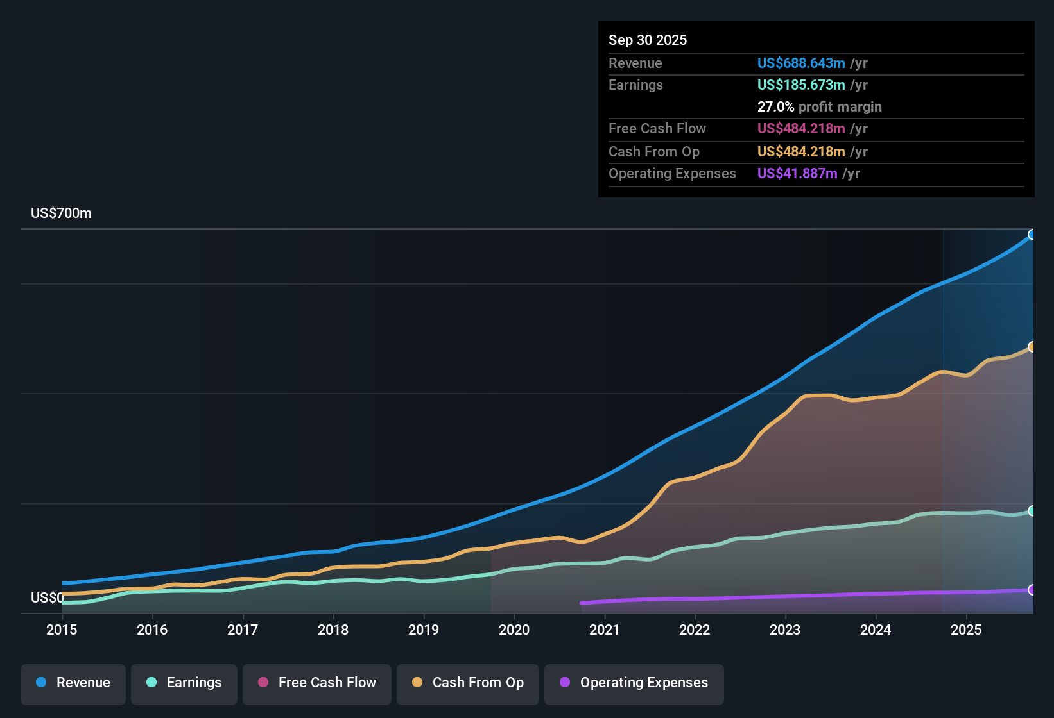Screen dimensions: 1054x718
Task: Click the Revenue value US$688.643m
Action: (801, 63)
